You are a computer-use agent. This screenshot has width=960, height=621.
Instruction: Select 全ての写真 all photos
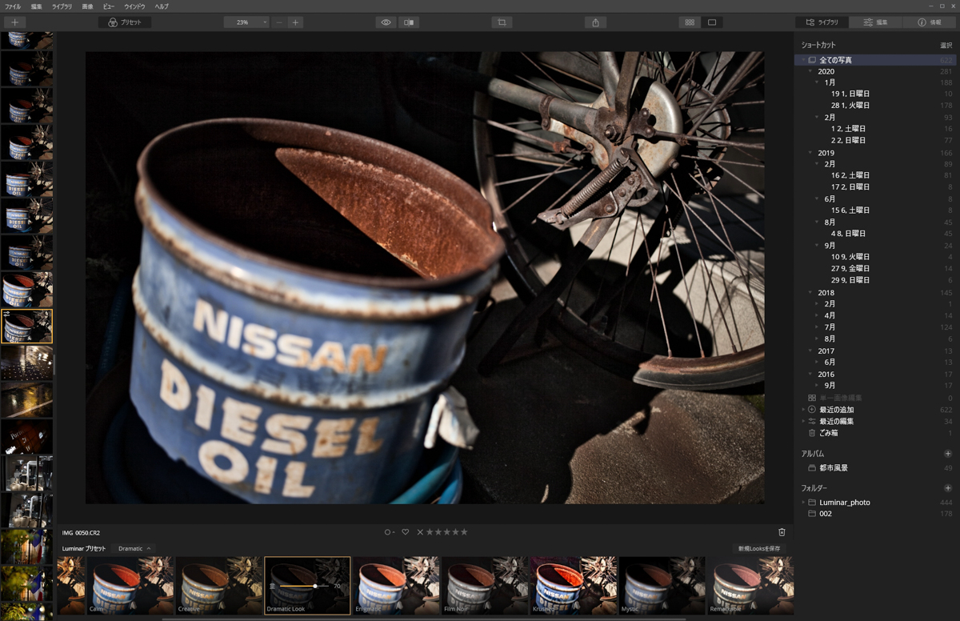(x=878, y=60)
